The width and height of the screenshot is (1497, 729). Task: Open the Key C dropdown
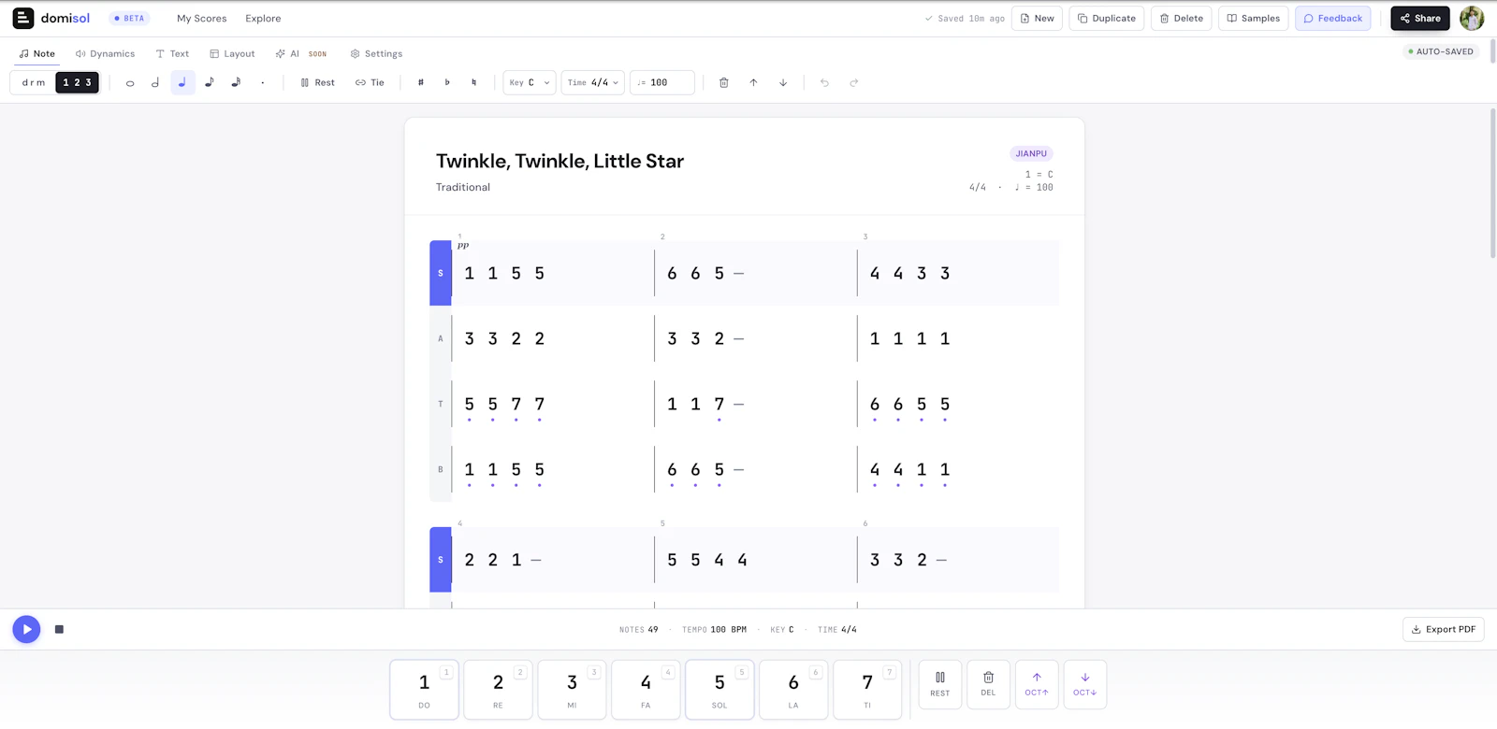[x=530, y=82]
